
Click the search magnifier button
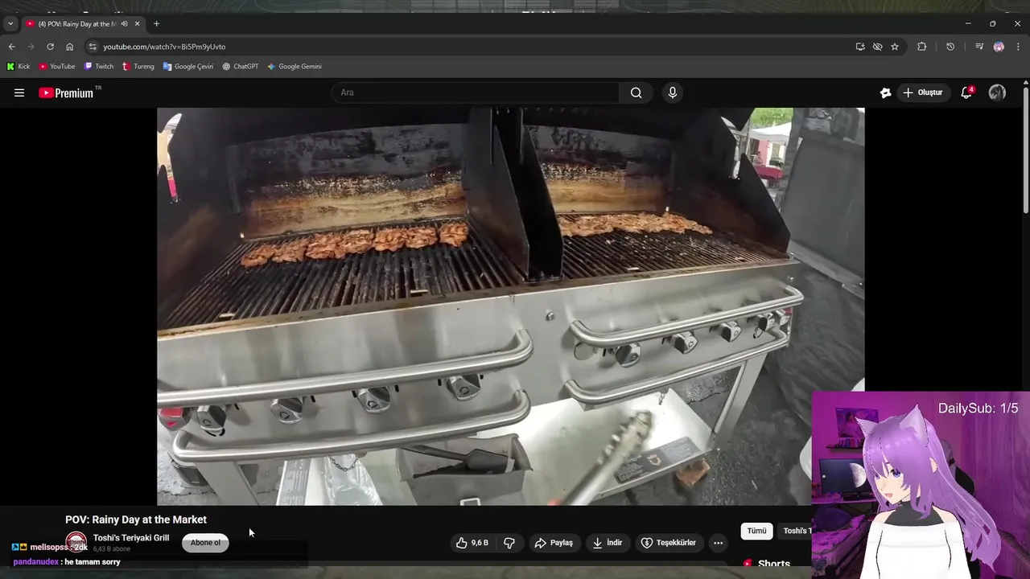point(637,92)
